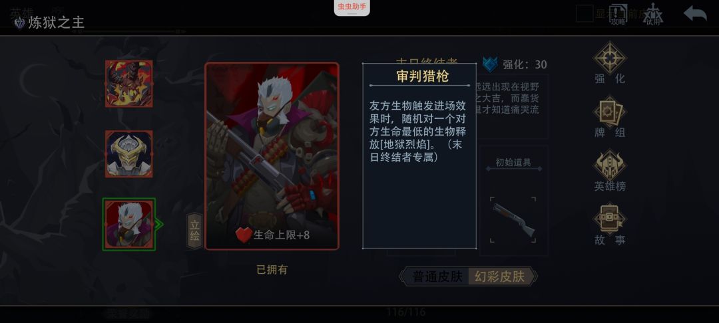Switch to 幻彩皮肤 iridescent skin
719x323 pixels.
(500, 276)
